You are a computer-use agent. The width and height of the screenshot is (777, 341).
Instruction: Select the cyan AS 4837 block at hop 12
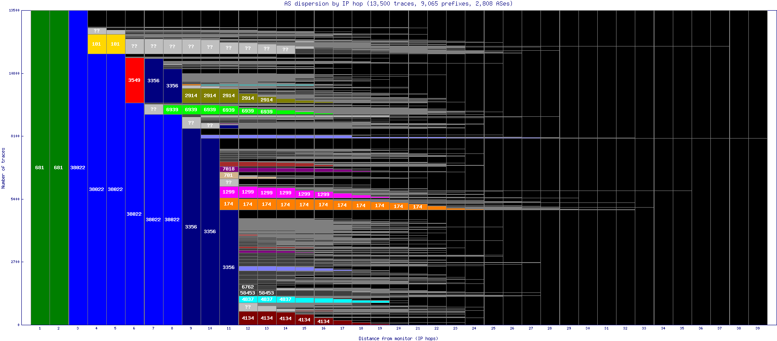(x=248, y=299)
